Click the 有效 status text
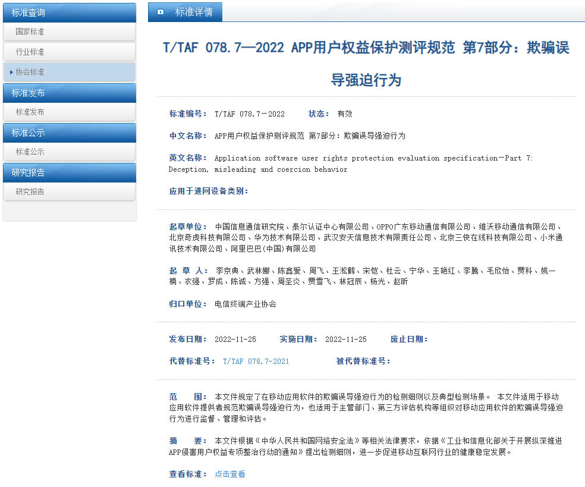 [345, 114]
